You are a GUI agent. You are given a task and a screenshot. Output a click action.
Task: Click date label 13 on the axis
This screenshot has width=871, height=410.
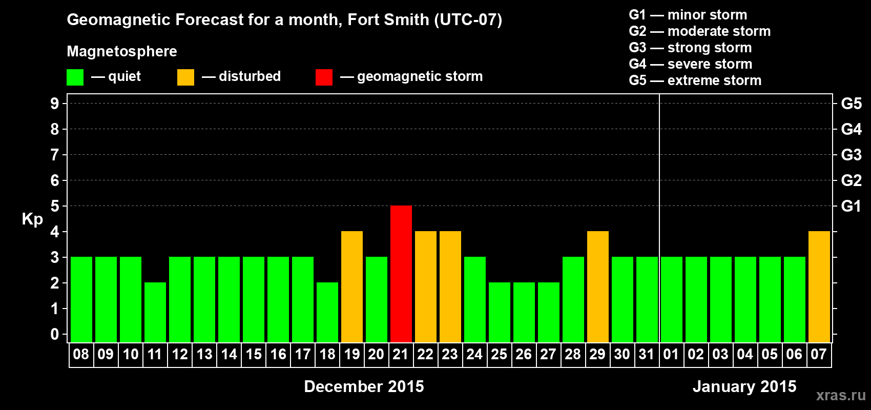[204, 354]
